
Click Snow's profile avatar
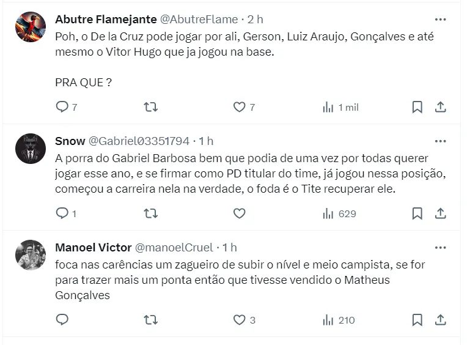pyautogui.click(x=31, y=149)
